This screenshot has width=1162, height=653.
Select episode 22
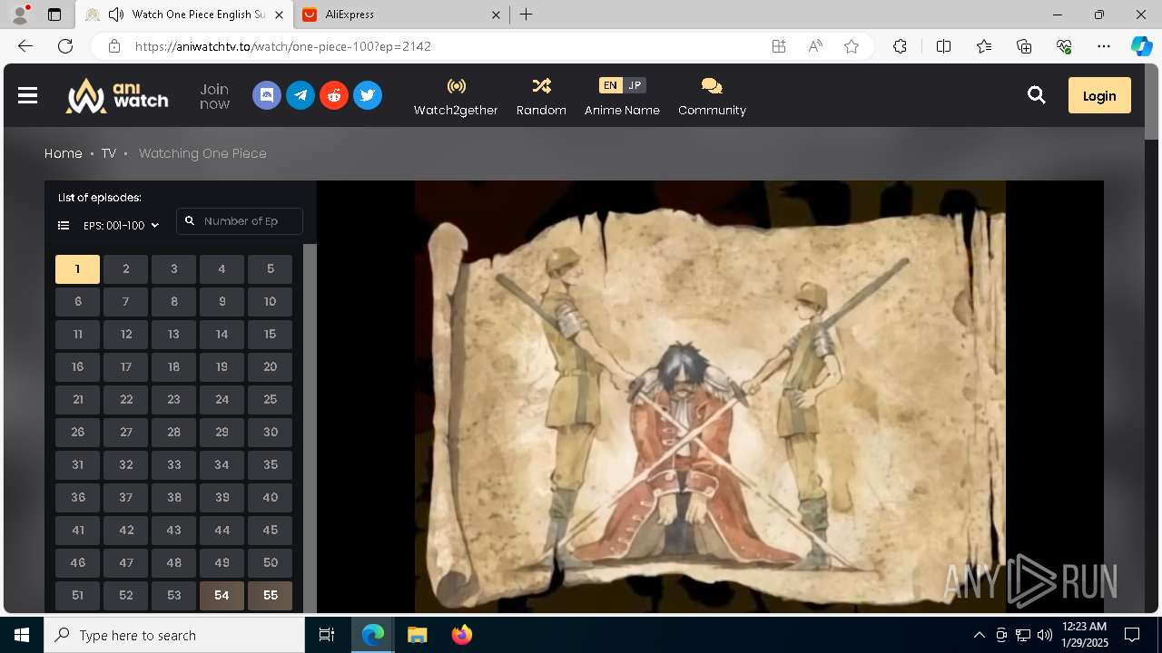125,400
